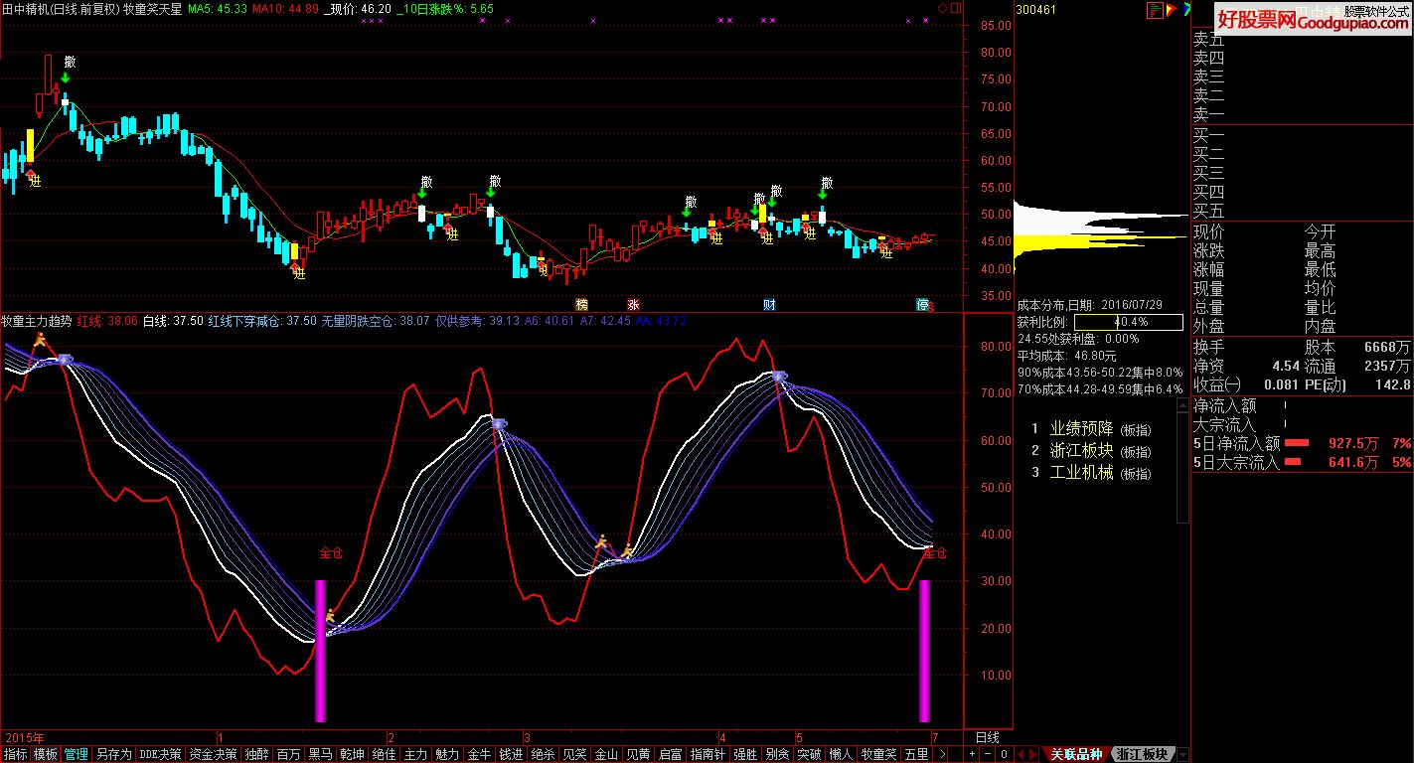Click the minus zoom icon in bottom bar
Image resolution: width=1414 pixels, height=763 pixels.
988,754
